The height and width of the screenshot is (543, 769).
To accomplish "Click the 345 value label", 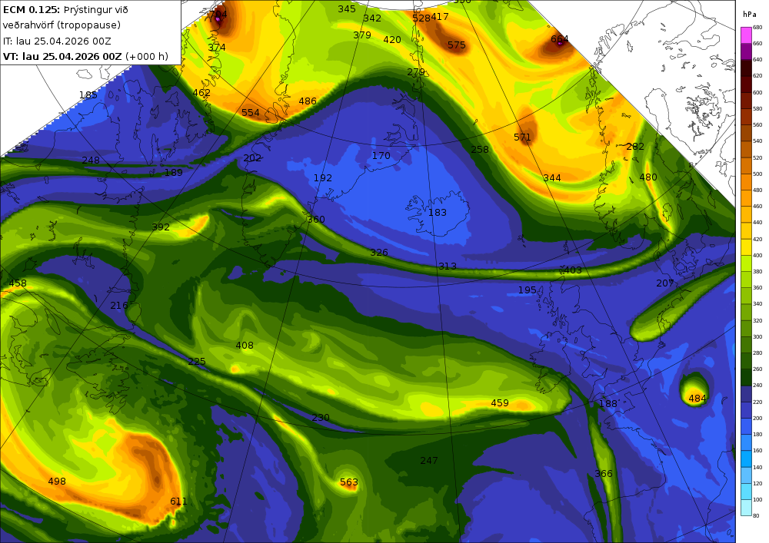I will [x=347, y=8].
